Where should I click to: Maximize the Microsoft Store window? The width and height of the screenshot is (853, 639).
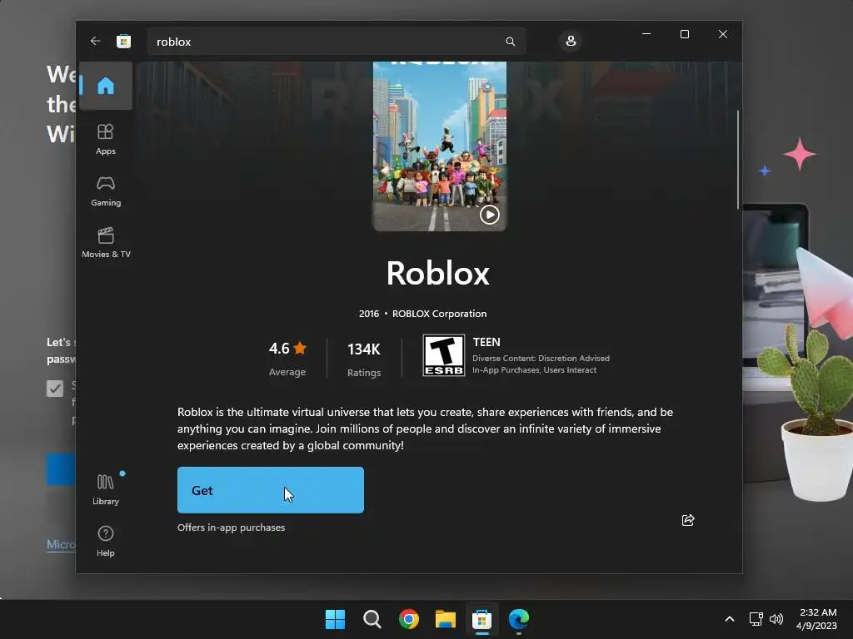tap(685, 34)
